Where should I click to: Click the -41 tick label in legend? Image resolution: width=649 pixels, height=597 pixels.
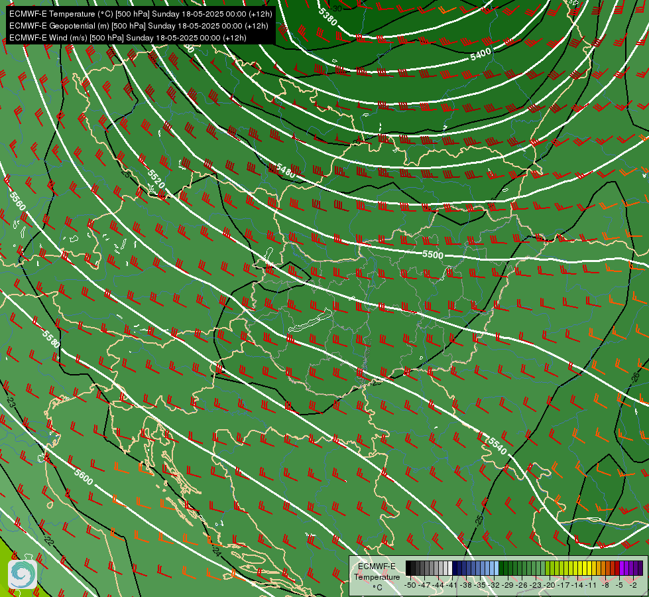[x=452, y=585]
